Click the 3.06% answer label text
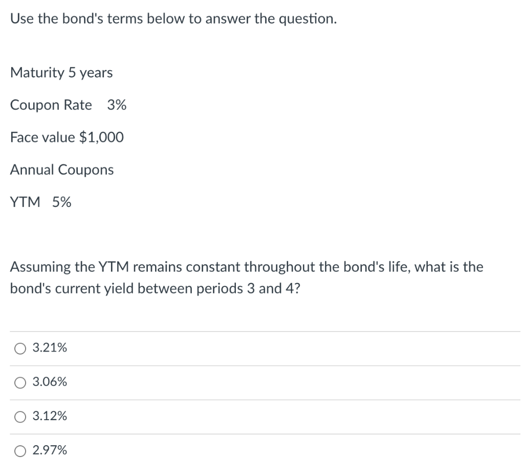 click(49, 382)
